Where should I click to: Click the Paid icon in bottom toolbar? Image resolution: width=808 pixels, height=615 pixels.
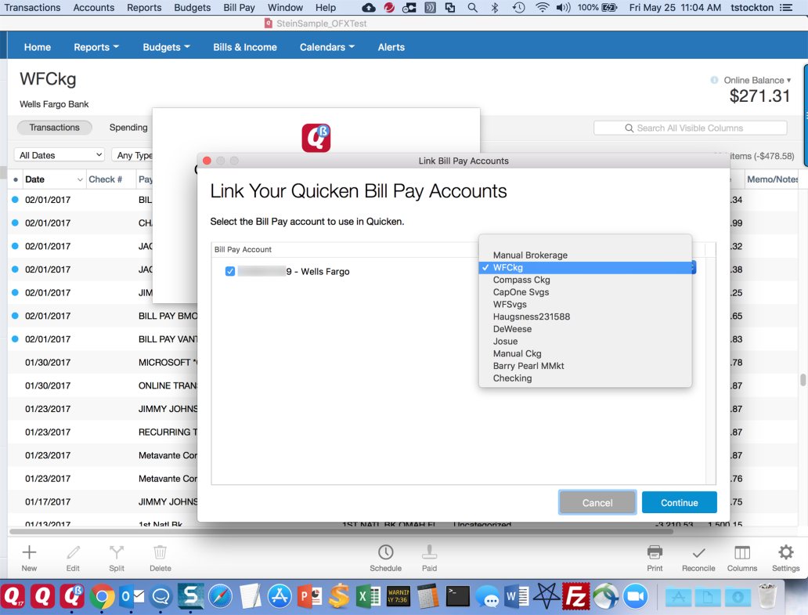click(429, 552)
